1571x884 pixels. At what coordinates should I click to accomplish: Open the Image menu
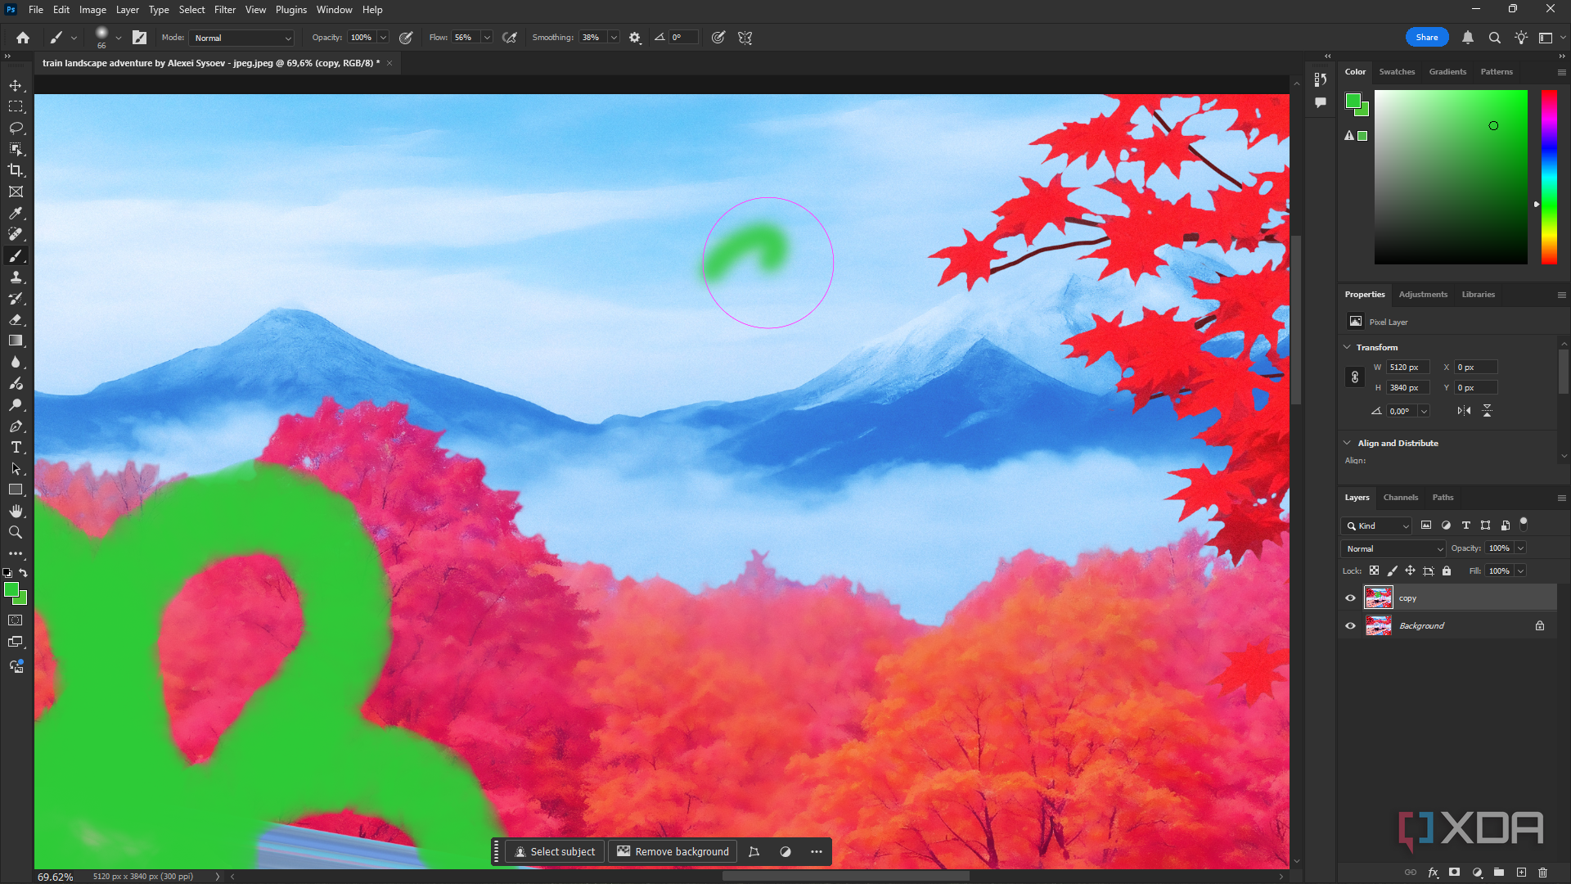click(92, 10)
